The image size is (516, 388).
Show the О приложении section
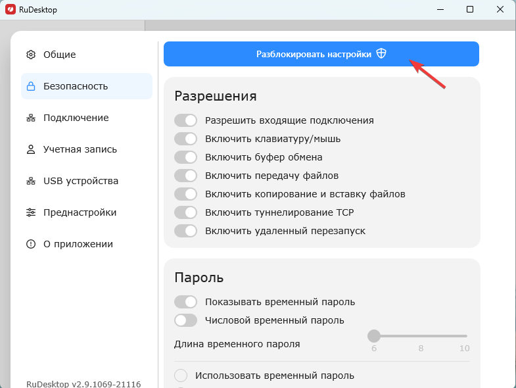click(87, 244)
